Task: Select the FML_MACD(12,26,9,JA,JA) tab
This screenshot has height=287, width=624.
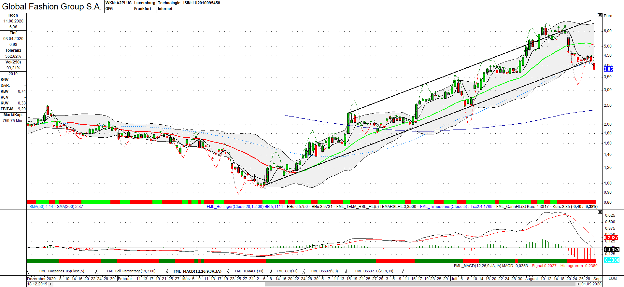Action: click(197, 271)
